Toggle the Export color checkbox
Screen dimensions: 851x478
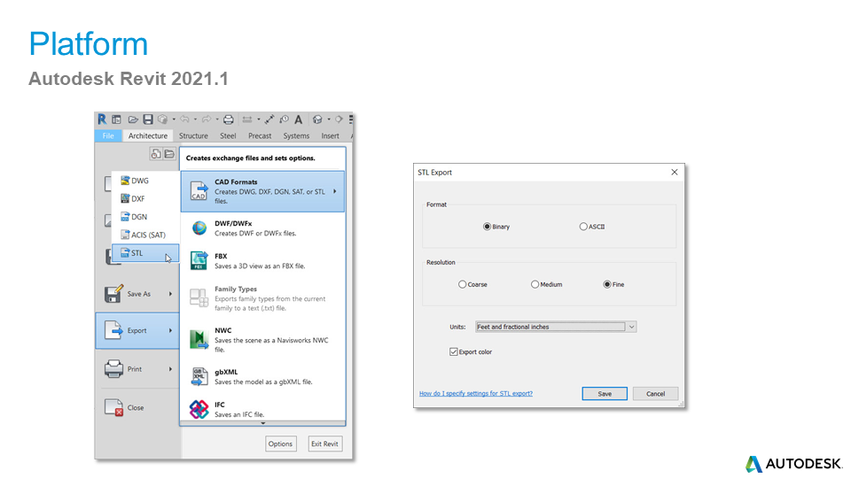click(453, 351)
